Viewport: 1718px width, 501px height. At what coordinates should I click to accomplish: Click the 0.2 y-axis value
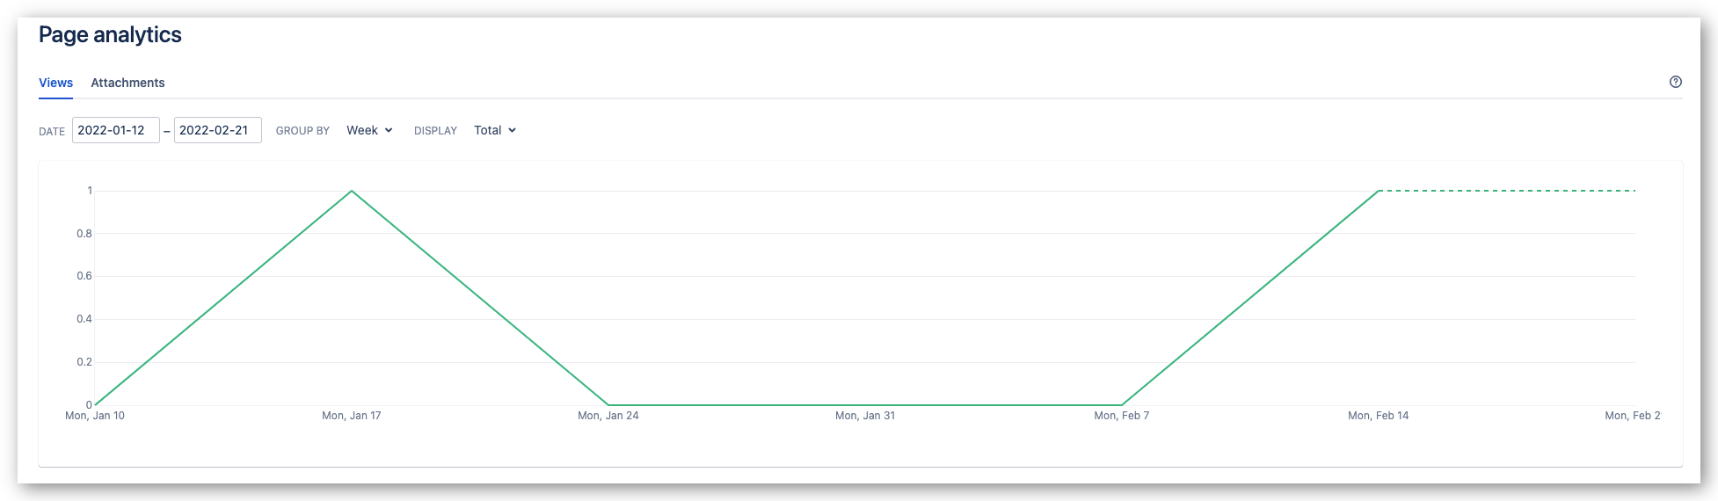point(84,362)
